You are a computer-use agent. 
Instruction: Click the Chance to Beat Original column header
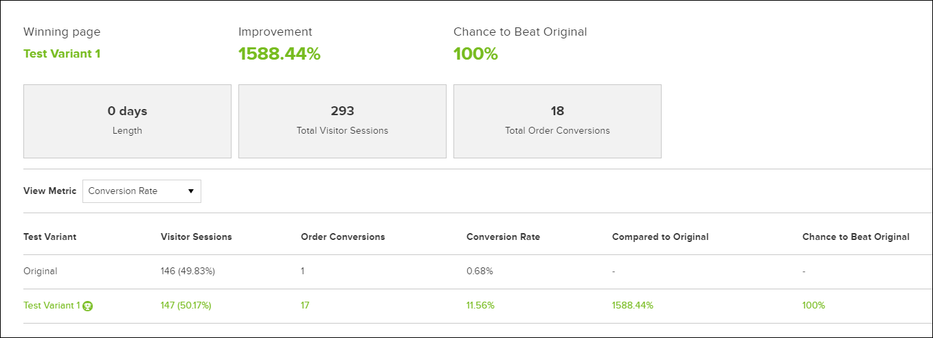coord(855,237)
